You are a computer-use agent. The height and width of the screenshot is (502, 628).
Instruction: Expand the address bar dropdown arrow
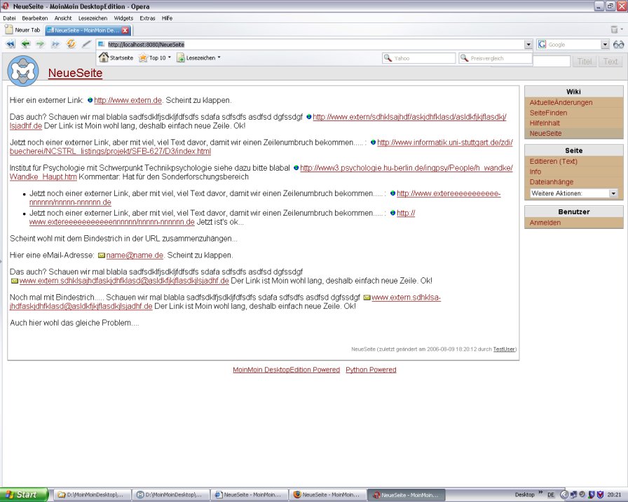click(528, 44)
